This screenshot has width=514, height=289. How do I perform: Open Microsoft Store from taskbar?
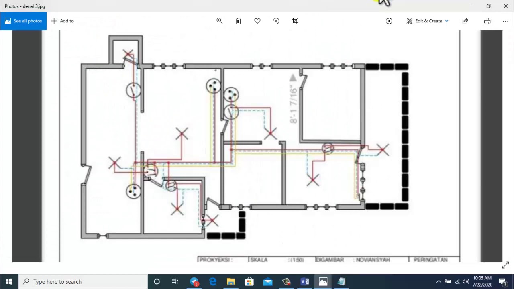(249, 281)
